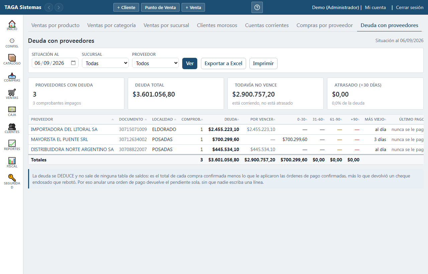Click the + Cliente button
The image size is (428, 274).
126,7
